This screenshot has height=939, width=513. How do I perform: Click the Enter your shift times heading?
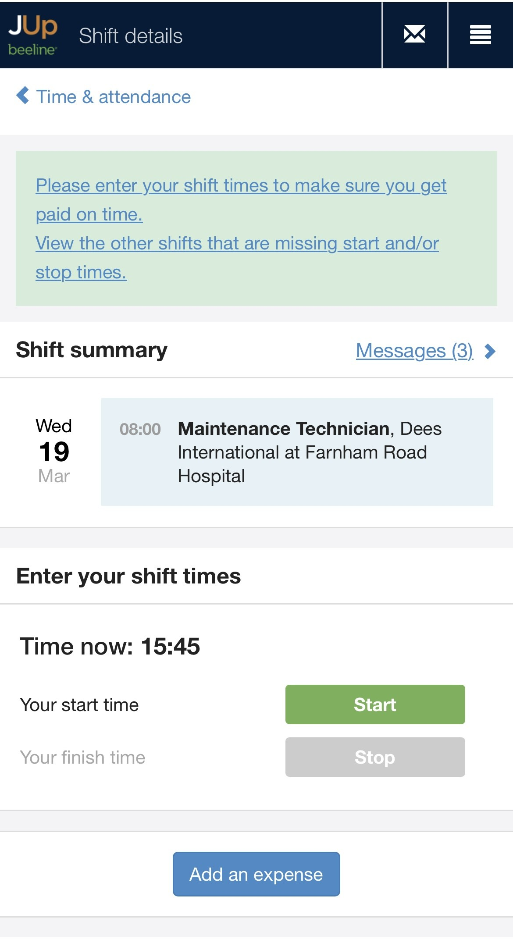pyautogui.click(x=128, y=576)
